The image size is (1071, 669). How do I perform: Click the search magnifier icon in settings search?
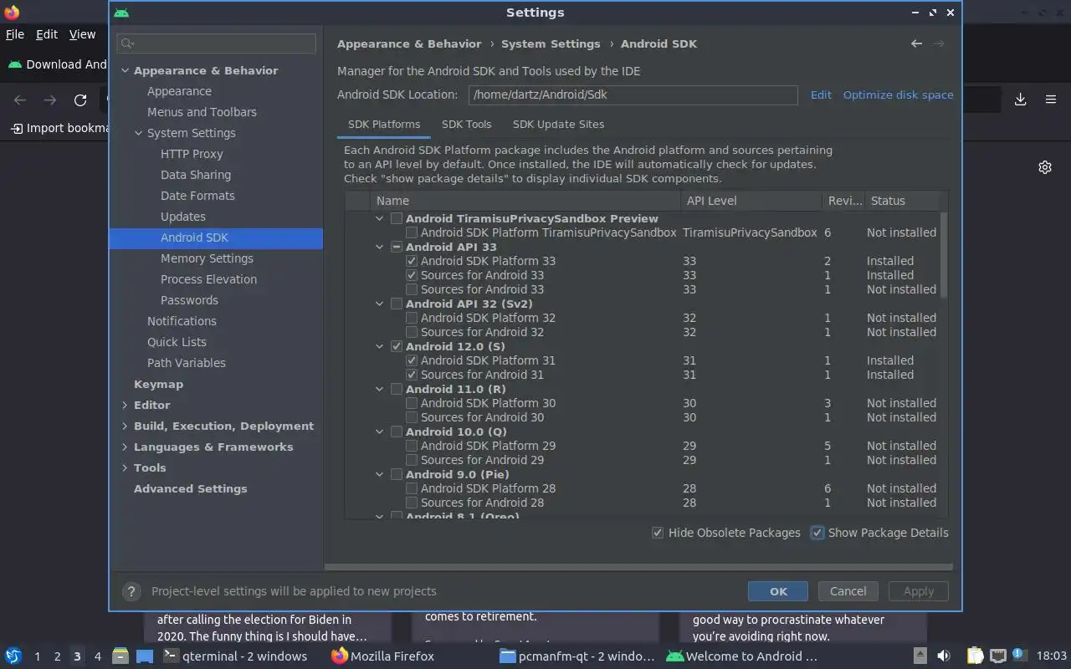[x=128, y=43]
